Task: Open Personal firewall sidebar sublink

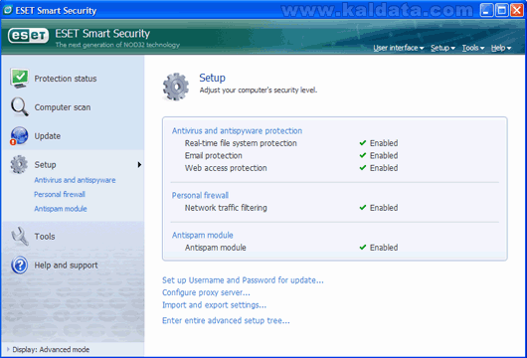Action: click(x=60, y=194)
